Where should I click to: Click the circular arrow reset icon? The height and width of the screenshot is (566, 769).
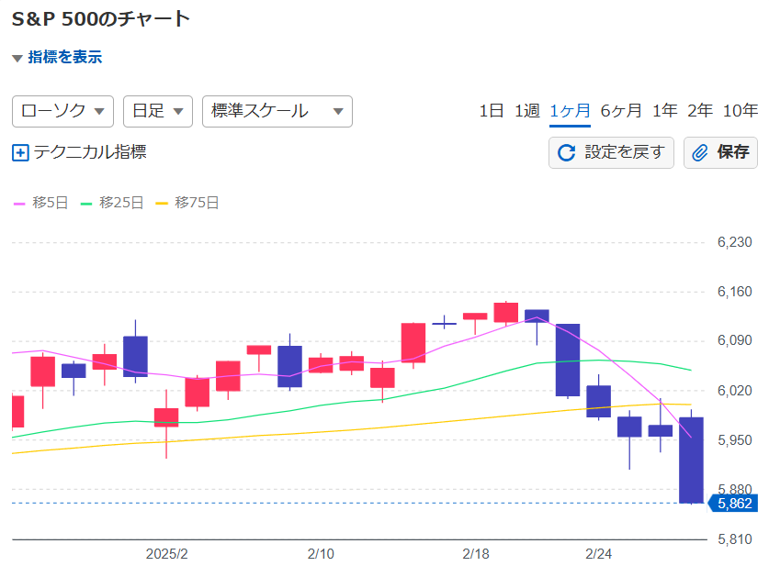pos(567,153)
